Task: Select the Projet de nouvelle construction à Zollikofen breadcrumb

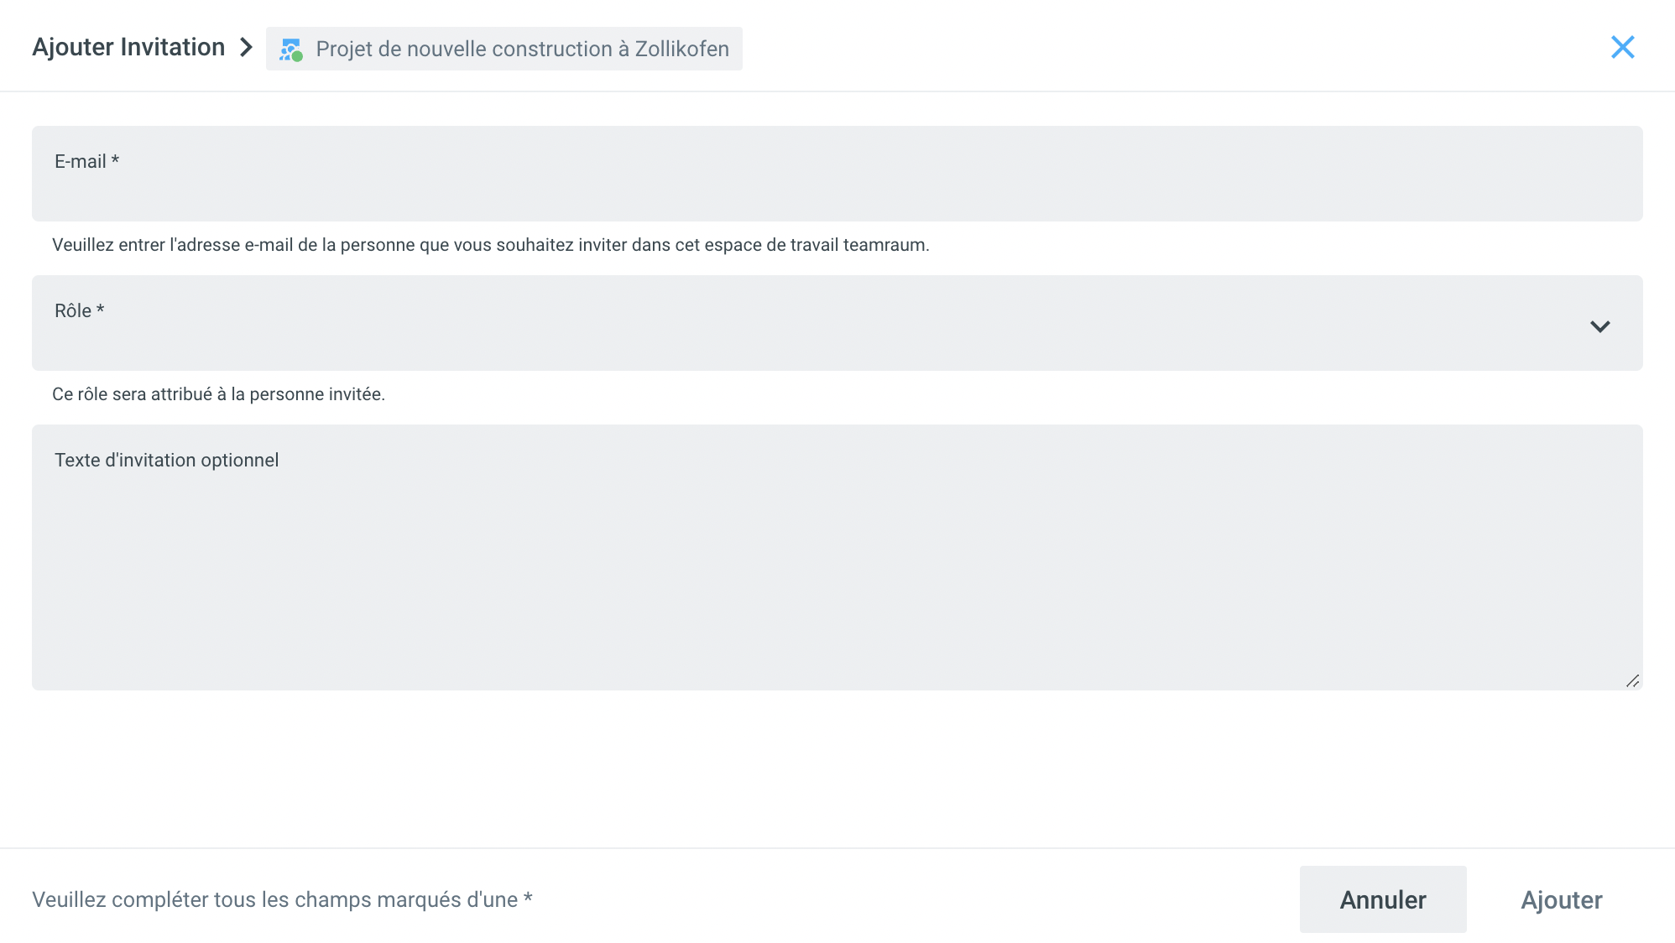Action: pos(521,49)
